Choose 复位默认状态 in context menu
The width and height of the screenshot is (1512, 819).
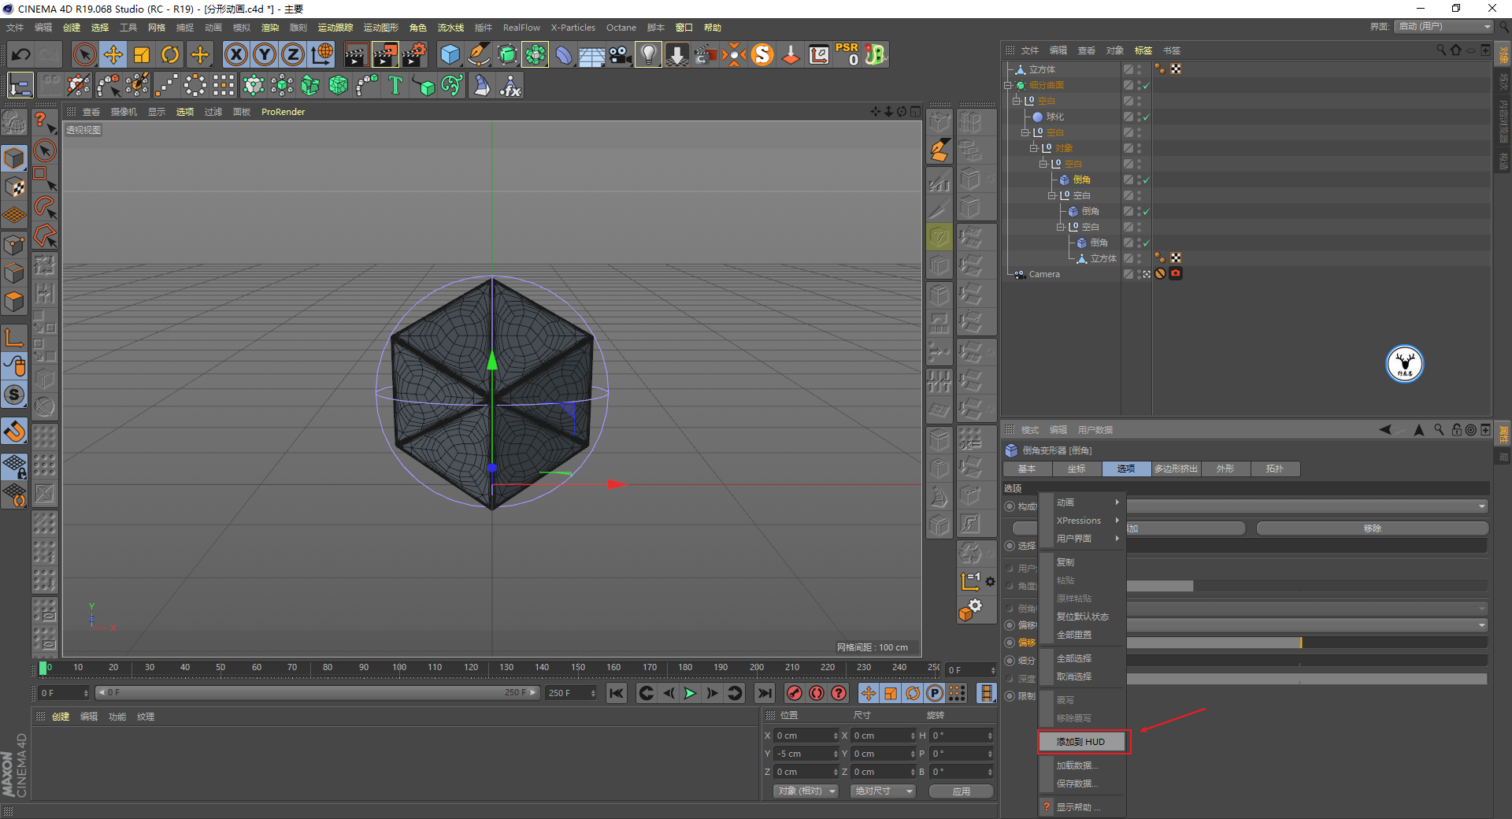point(1082,617)
